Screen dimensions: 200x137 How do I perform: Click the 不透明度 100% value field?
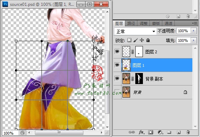[184, 31]
